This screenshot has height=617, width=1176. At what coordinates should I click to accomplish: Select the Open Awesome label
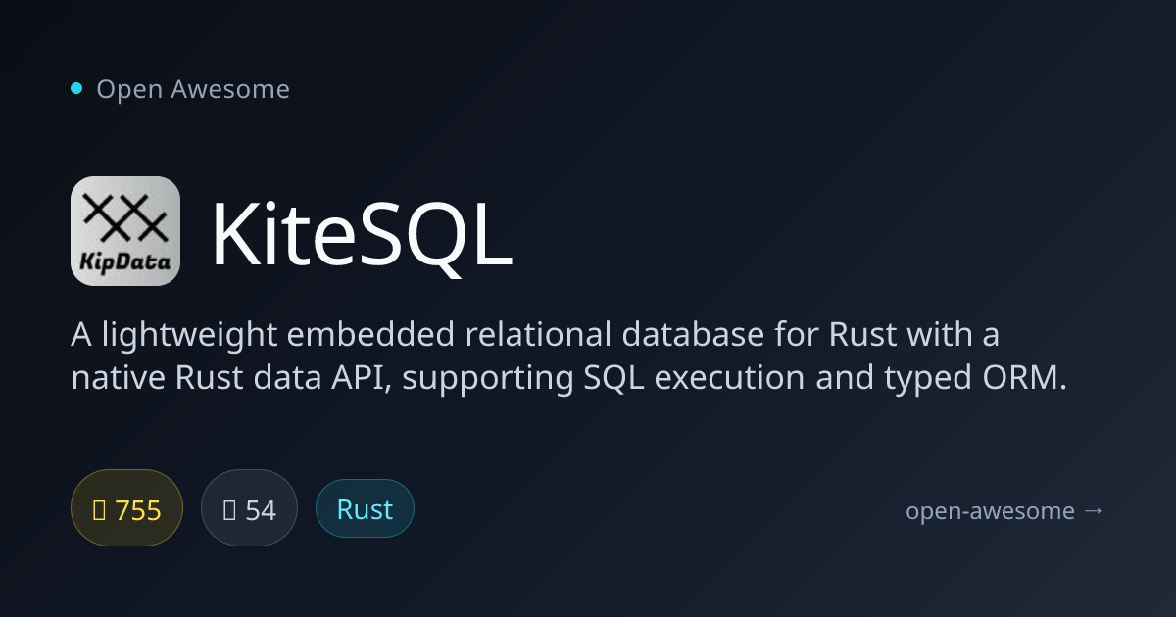click(x=193, y=89)
